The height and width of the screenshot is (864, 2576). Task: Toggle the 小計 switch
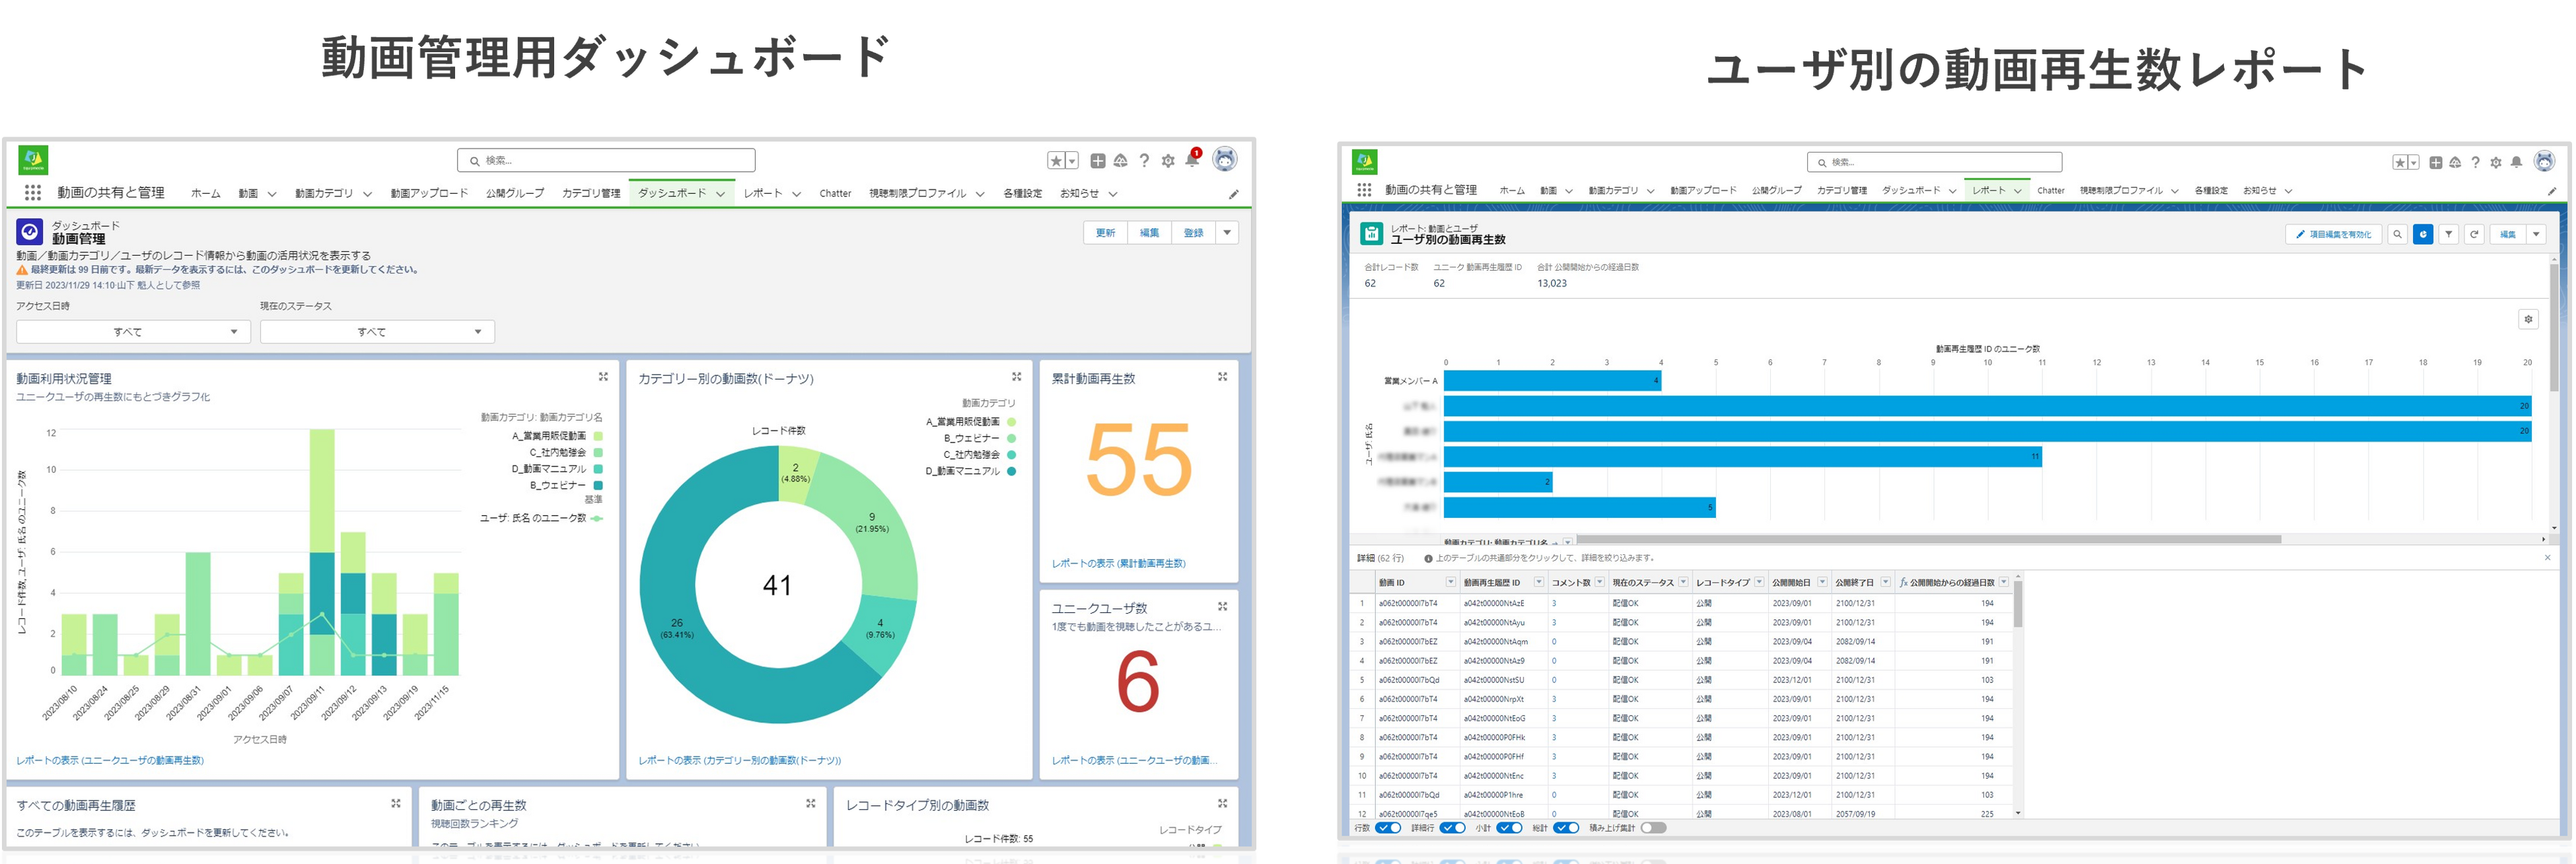coord(1509,828)
